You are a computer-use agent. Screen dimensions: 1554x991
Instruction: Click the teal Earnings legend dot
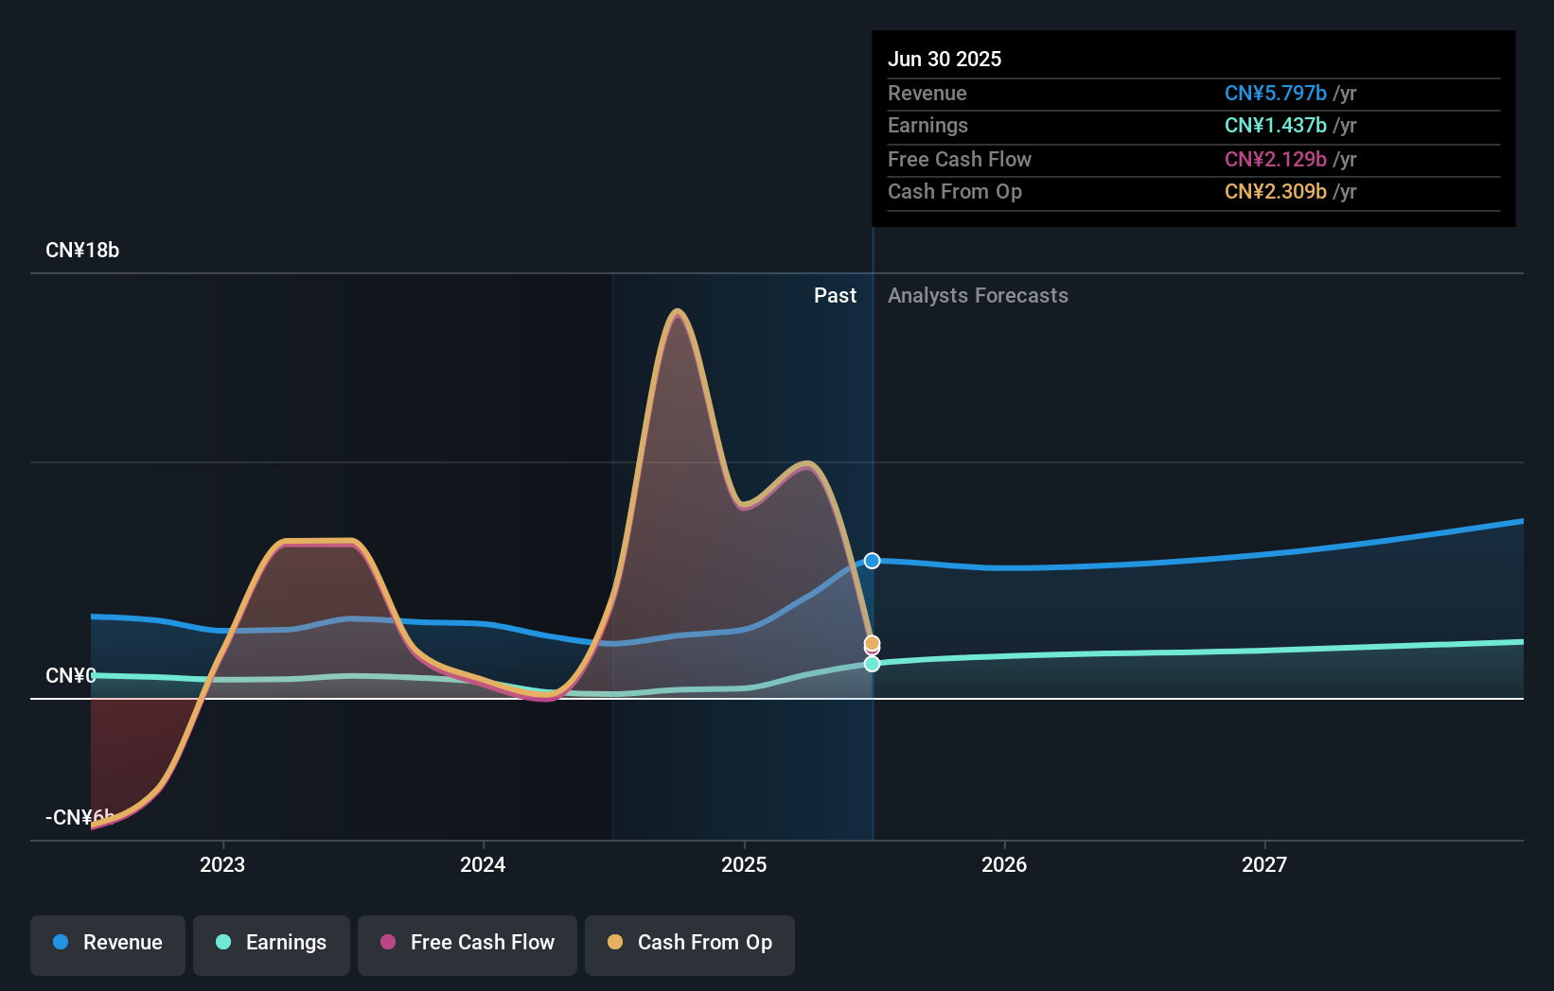click(x=223, y=942)
